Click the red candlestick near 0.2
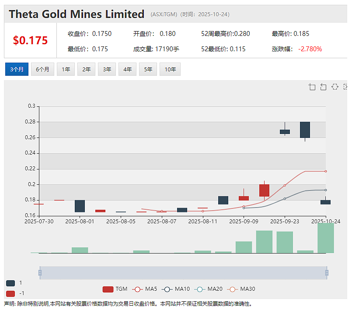 [x=264, y=190]
